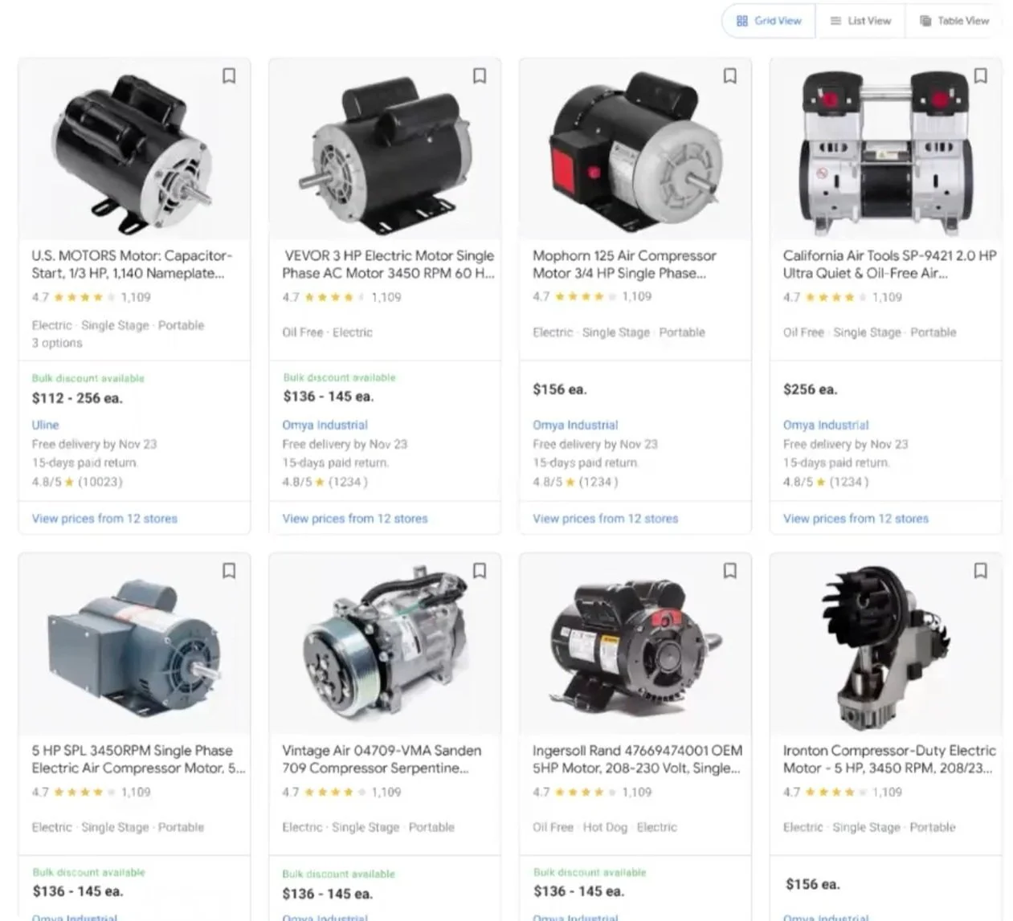Switch to List View
The height and width of the screenshot is (921, 1013).
pyautogui.click(x=860, y=21)
